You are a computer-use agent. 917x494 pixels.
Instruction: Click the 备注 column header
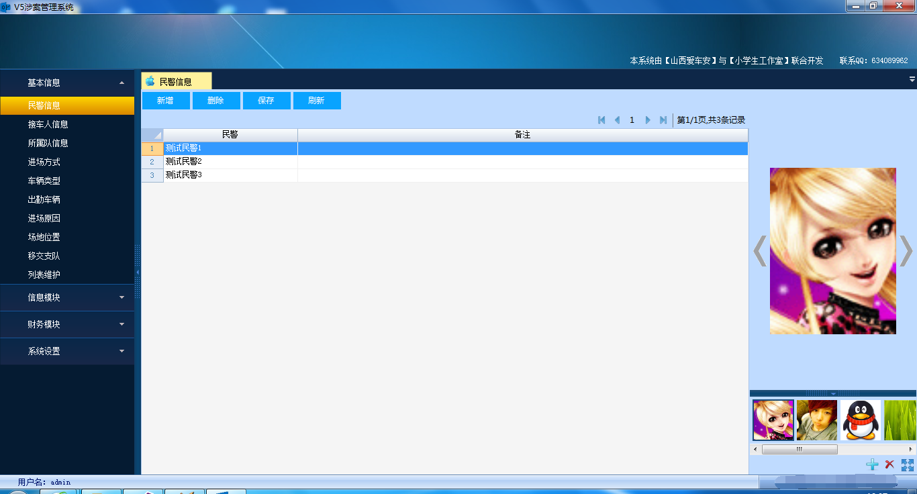pyautogui.click(x=522, y=135)
